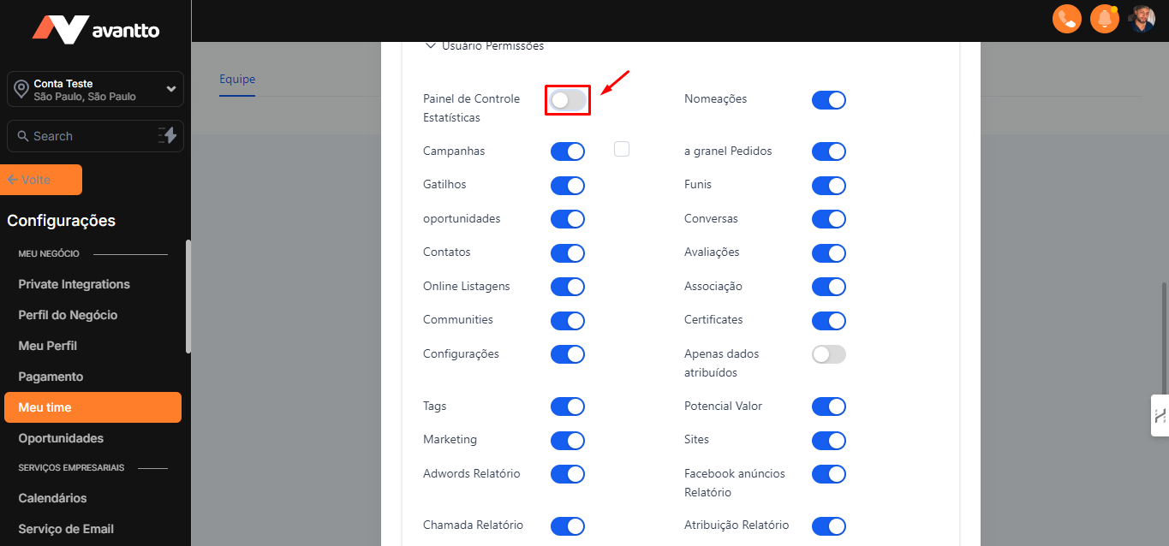
Task: Open the Calendários settings link
Action: click(x=52, y=498)
